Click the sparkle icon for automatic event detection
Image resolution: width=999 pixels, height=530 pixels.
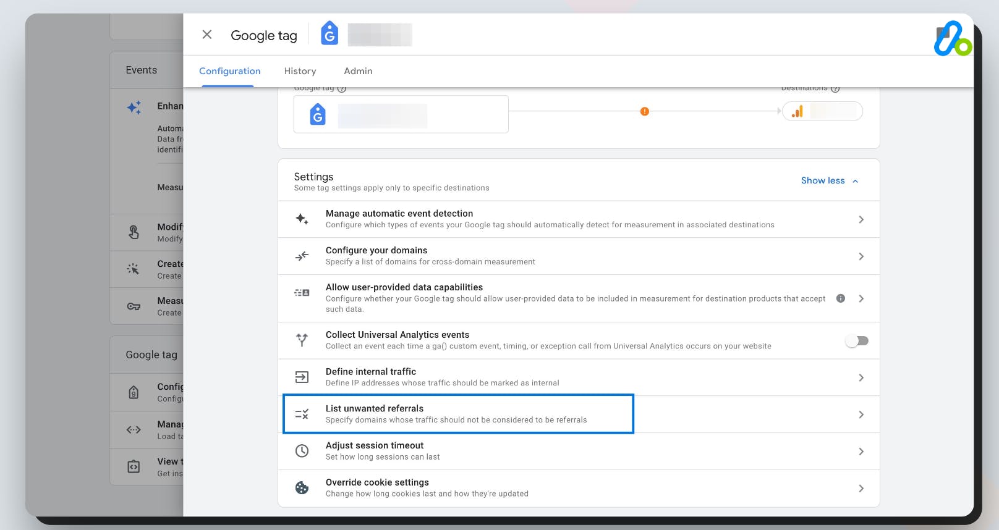pos(302,219)
